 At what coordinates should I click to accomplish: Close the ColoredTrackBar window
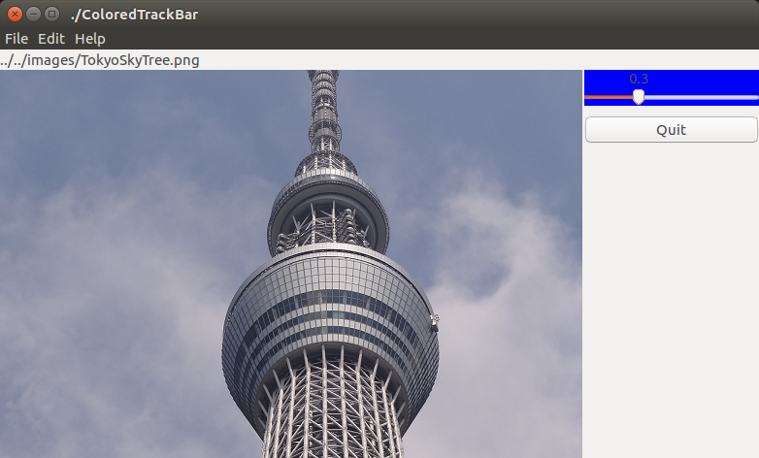15,14
